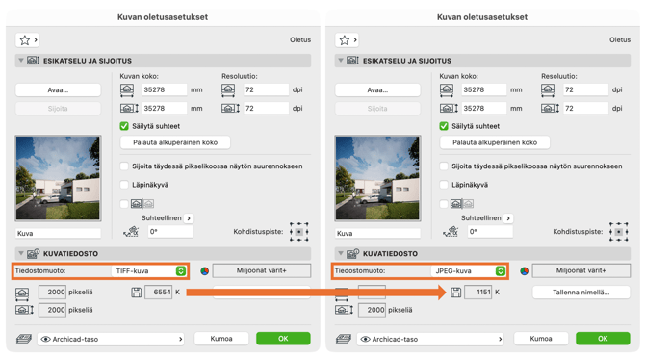
Task: Toggle mirror image checkbox in right dialog
Action: (444, 204)
